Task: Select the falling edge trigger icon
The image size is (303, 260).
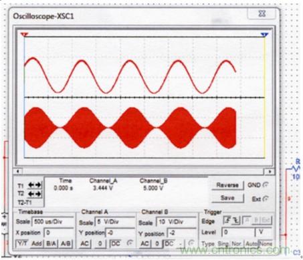Action: 235,221
